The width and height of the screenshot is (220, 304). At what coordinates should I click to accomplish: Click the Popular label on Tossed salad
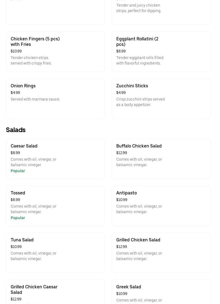[x=18, y=218]
